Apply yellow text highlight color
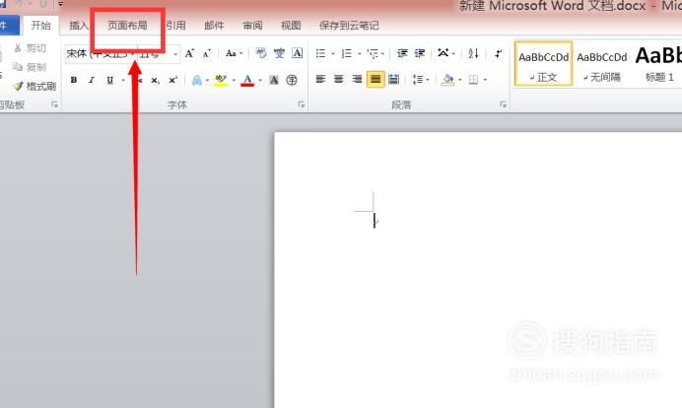This screenshot has width=682, height=408. click(x=221, y=80)
